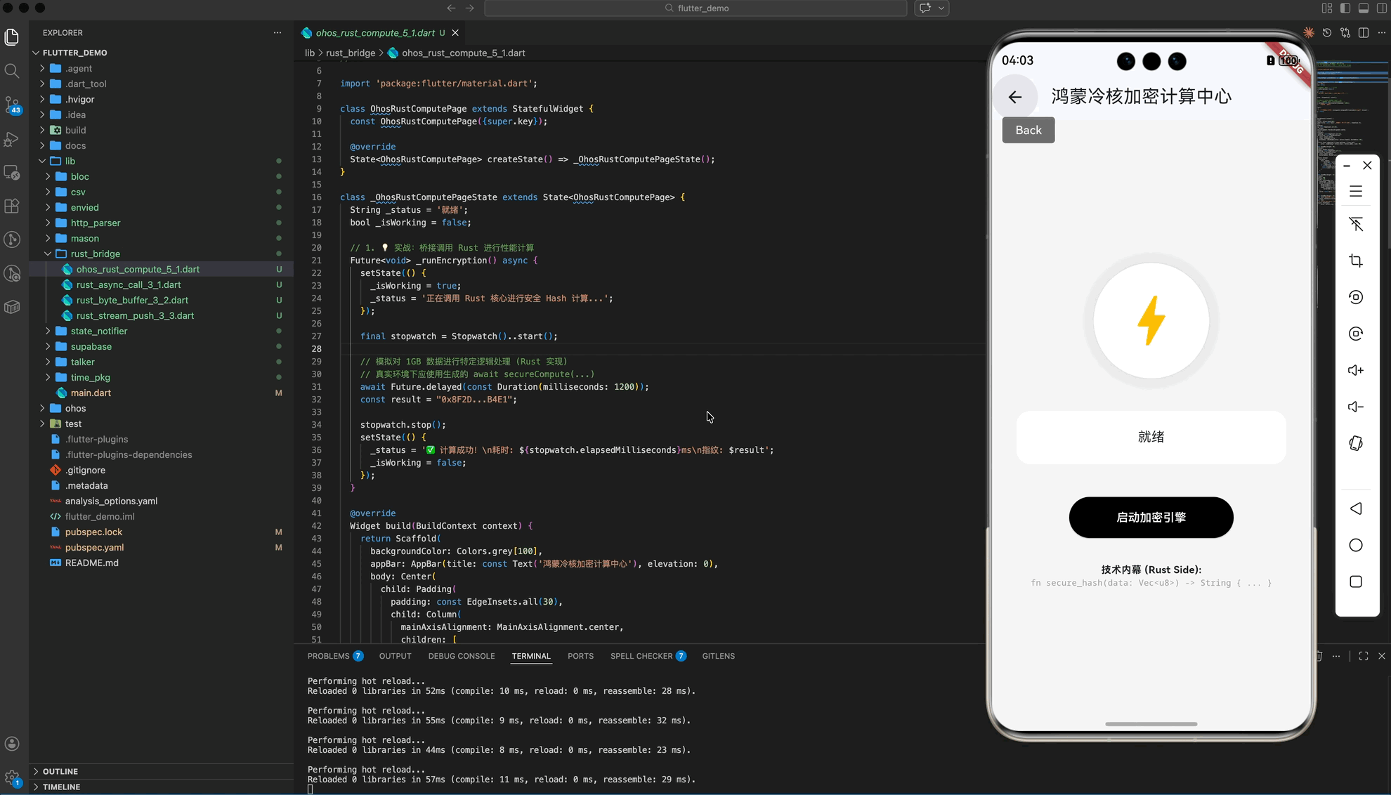Click the emulator volume up icon
Viewport: 1391px width, 795px height.
pyautogui.click(x=1356, y=370)
